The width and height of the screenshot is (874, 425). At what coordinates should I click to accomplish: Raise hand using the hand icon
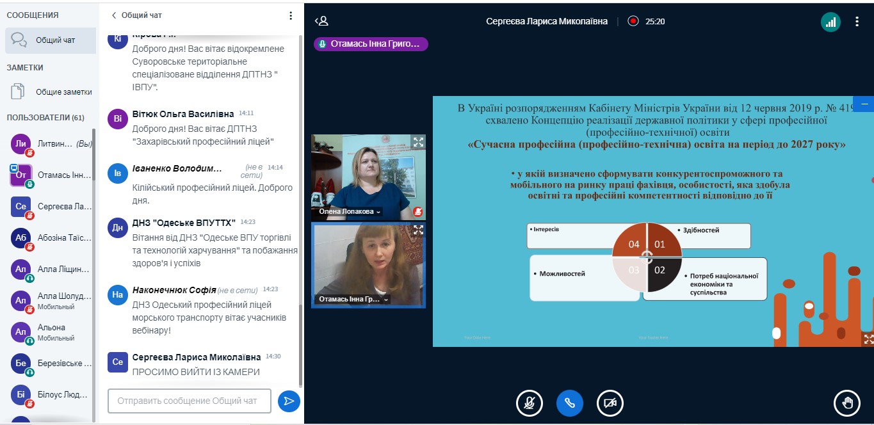click(x=846, y=403)
